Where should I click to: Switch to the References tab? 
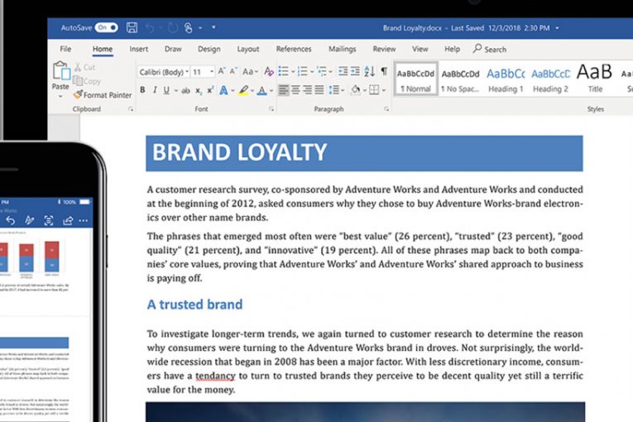click(x=294, y=49)
